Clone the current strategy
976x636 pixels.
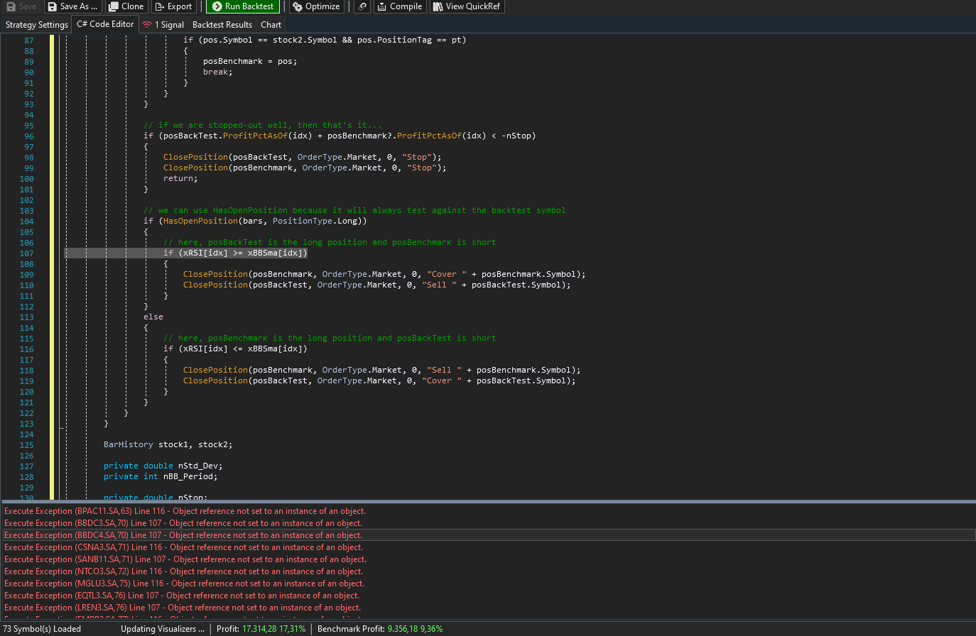click(x=126, y=6)
